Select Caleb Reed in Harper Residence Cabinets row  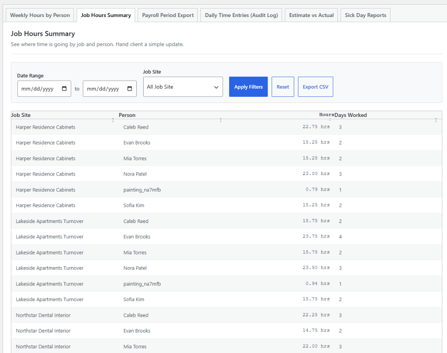tap(136, 127)
